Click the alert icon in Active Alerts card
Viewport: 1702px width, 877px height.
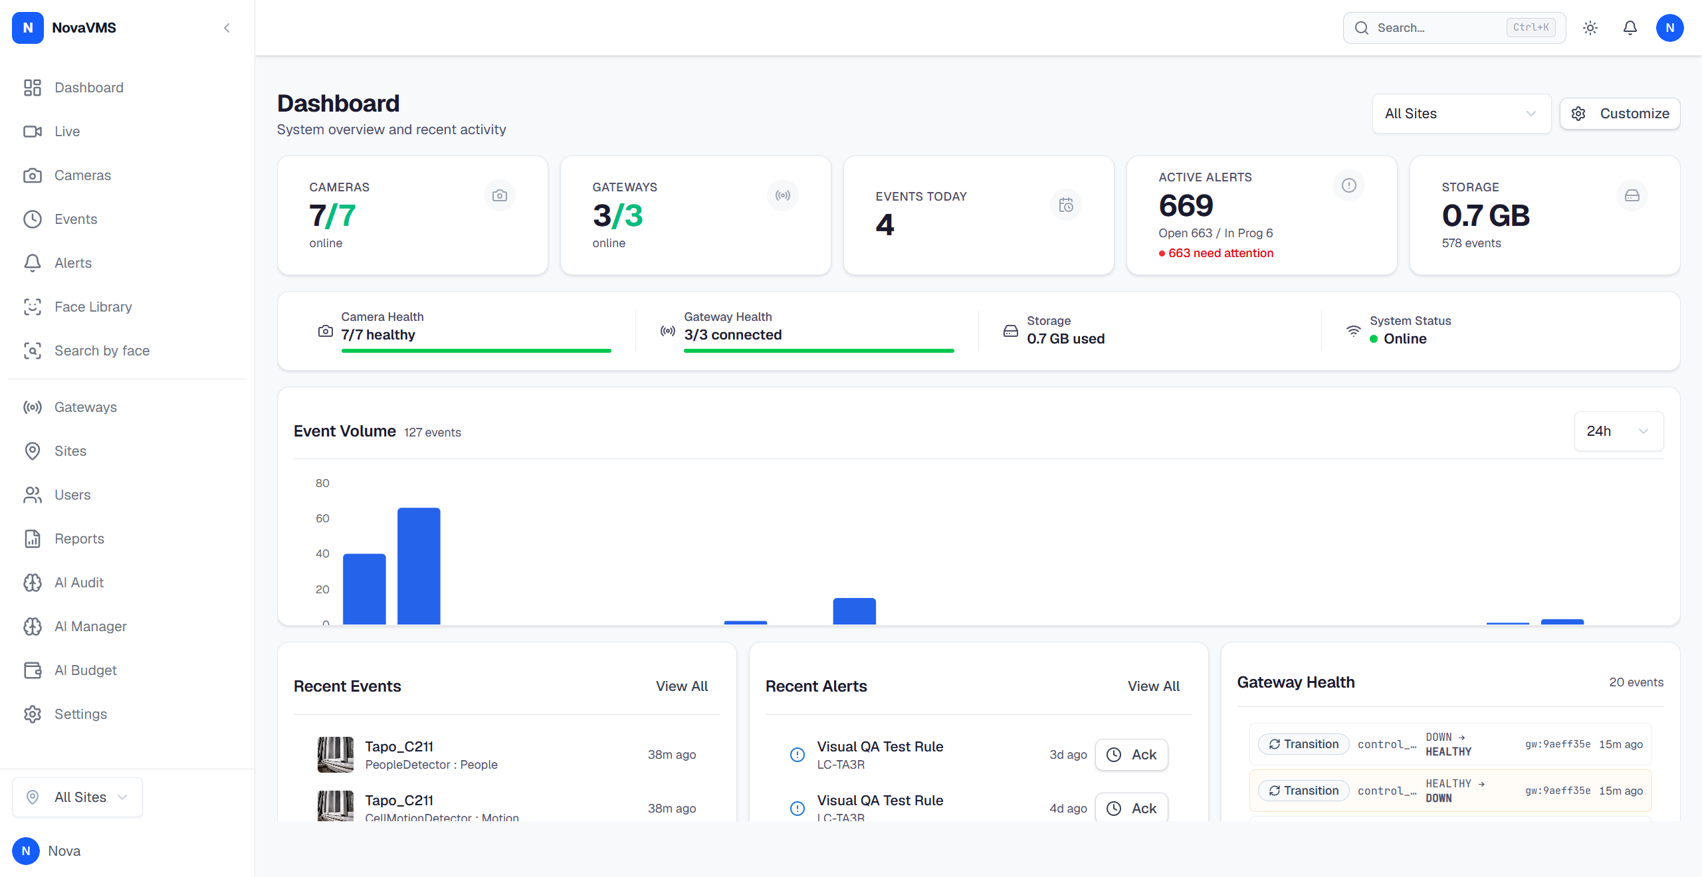click(1349, 185)
